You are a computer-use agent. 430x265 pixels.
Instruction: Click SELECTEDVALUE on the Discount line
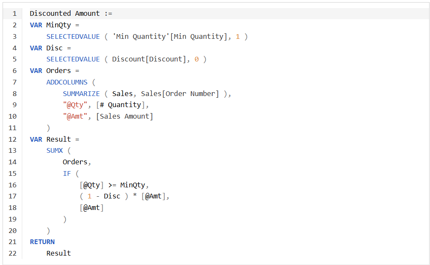click(x=73, y=59)
